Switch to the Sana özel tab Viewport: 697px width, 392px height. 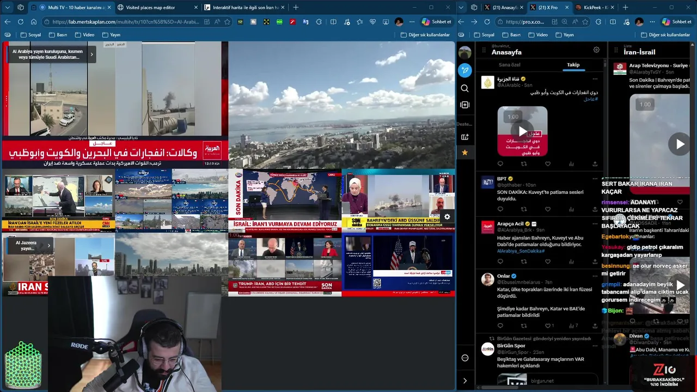click(510, 65)
